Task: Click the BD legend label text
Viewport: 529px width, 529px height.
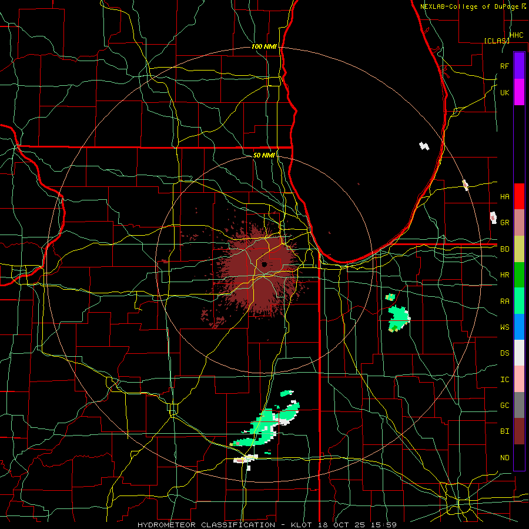Action: tap(505, 249)
